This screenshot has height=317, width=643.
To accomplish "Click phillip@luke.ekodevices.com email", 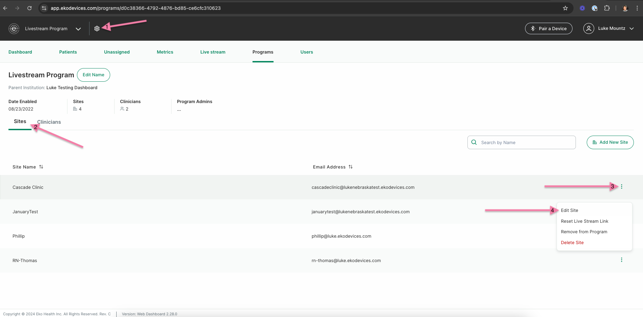I will point(341,236).
